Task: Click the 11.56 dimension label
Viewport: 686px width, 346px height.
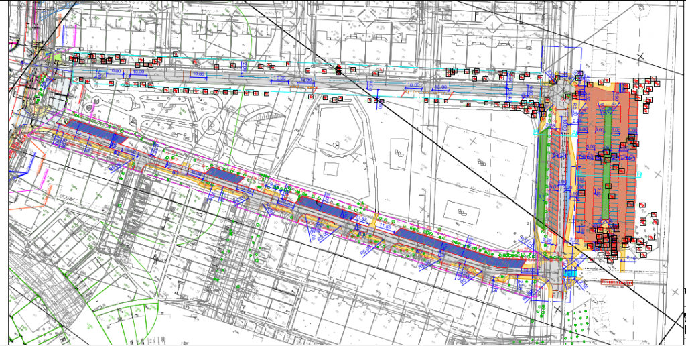Action: coord(386,227)
